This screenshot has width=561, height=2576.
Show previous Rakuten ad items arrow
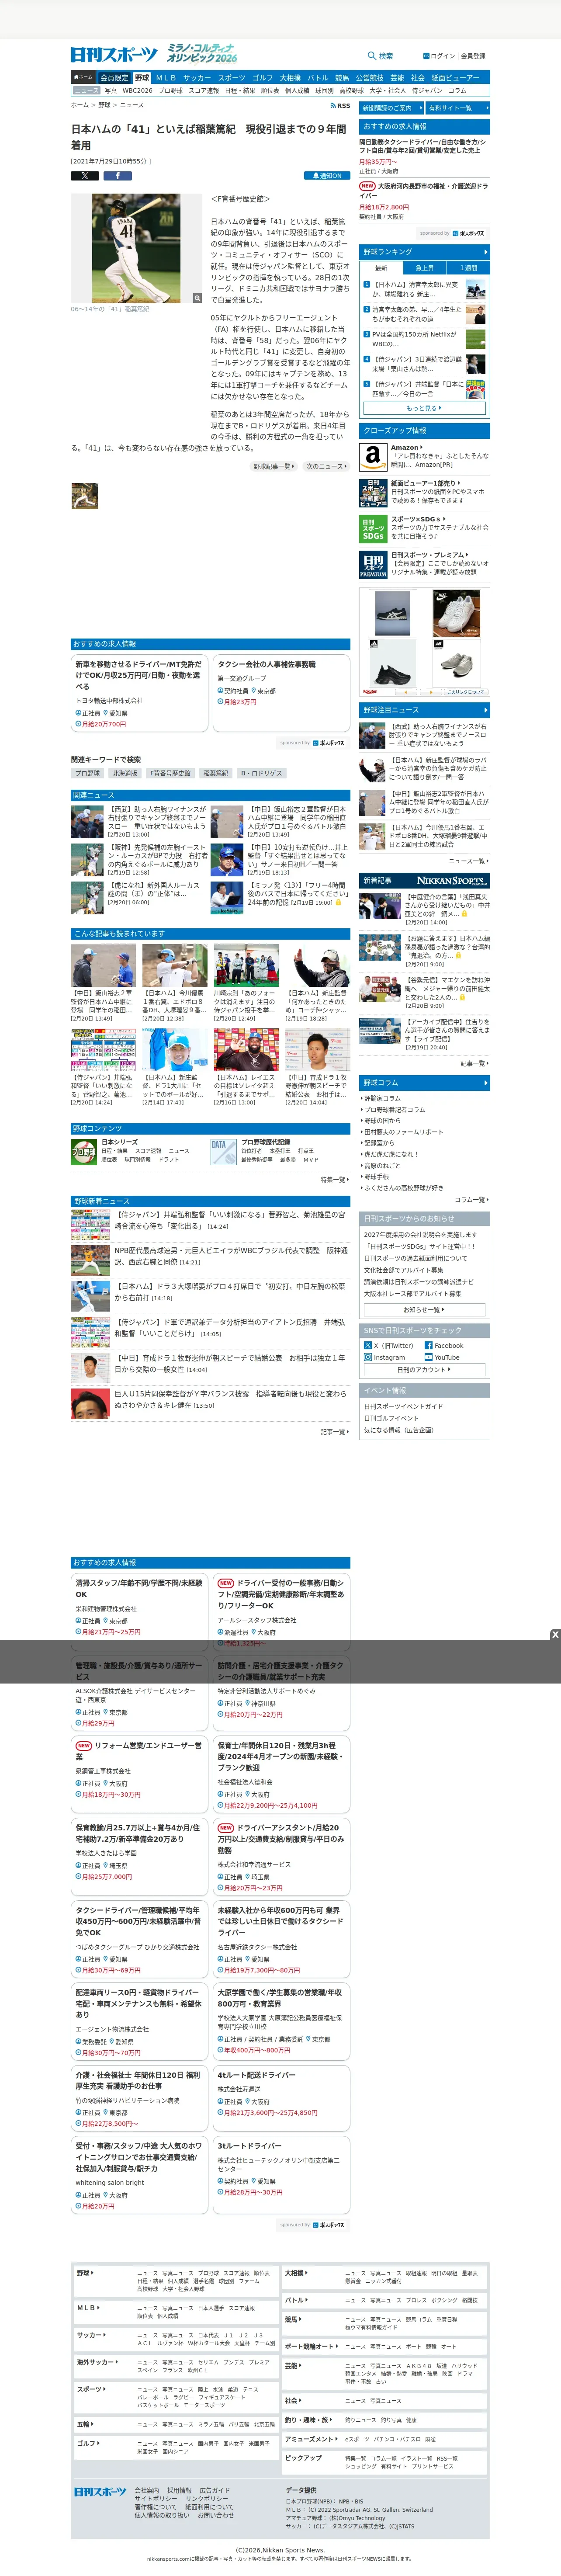point(406,691)
